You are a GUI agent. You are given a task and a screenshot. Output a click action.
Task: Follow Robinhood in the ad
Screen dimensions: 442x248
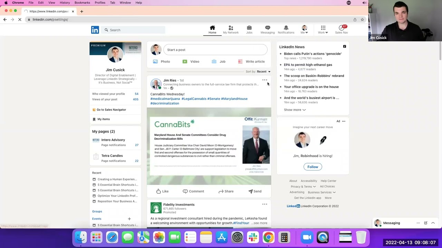pyautogui.click(x=313, y=167)
